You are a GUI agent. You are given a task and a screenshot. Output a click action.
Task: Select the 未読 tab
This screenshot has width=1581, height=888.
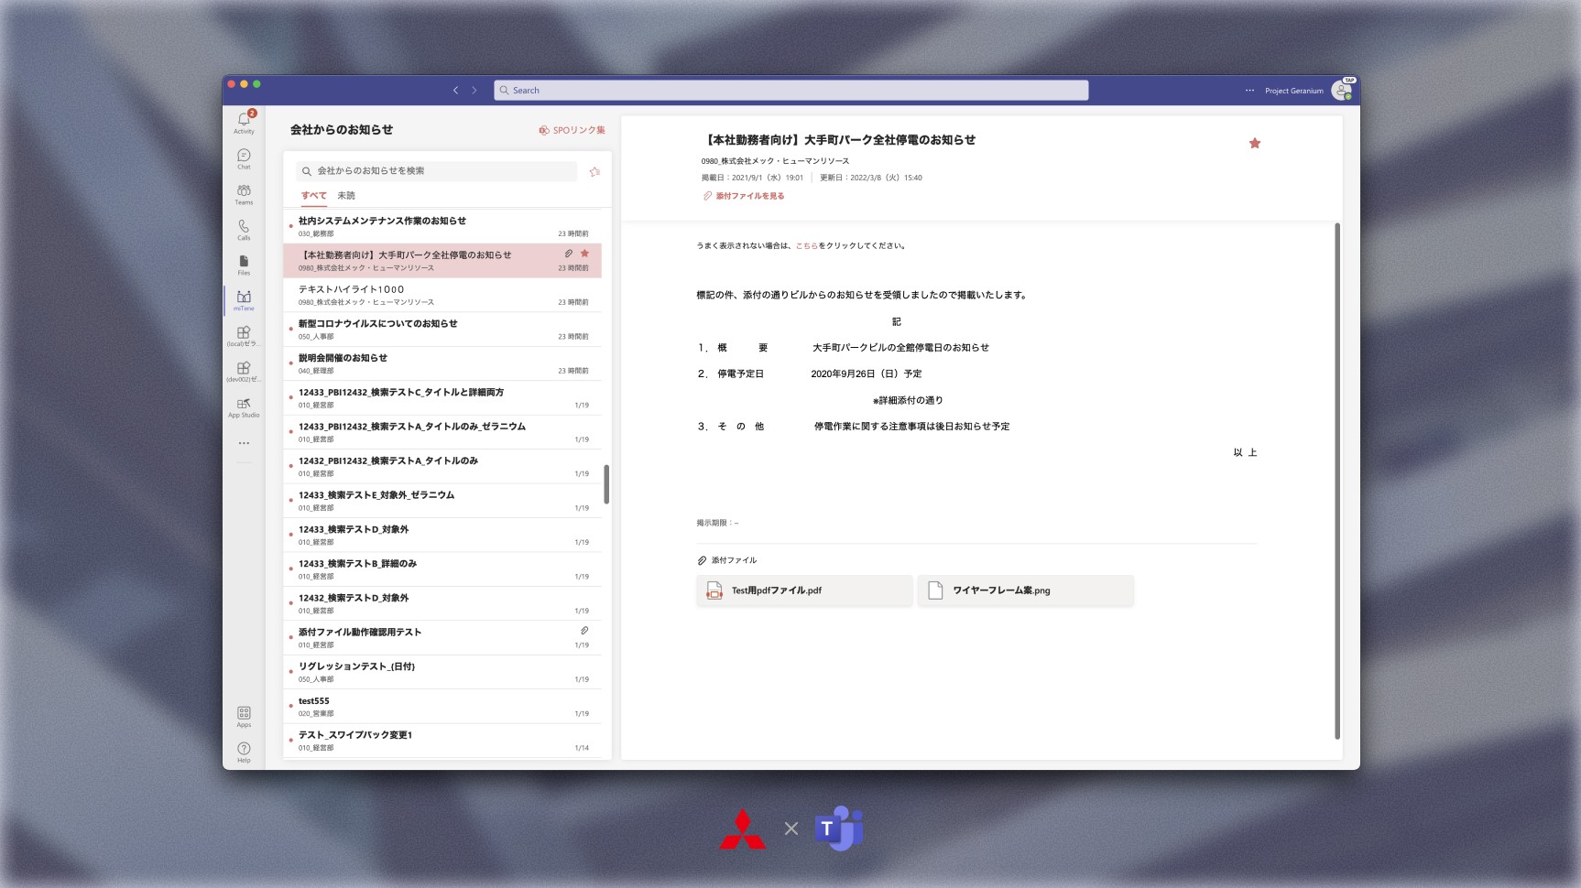tap(346, 196)
